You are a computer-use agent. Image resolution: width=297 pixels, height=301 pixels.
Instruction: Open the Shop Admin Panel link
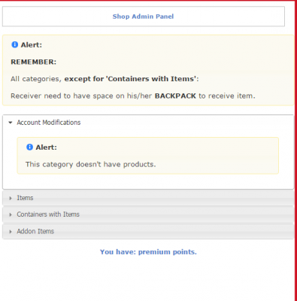pos(143,17)
